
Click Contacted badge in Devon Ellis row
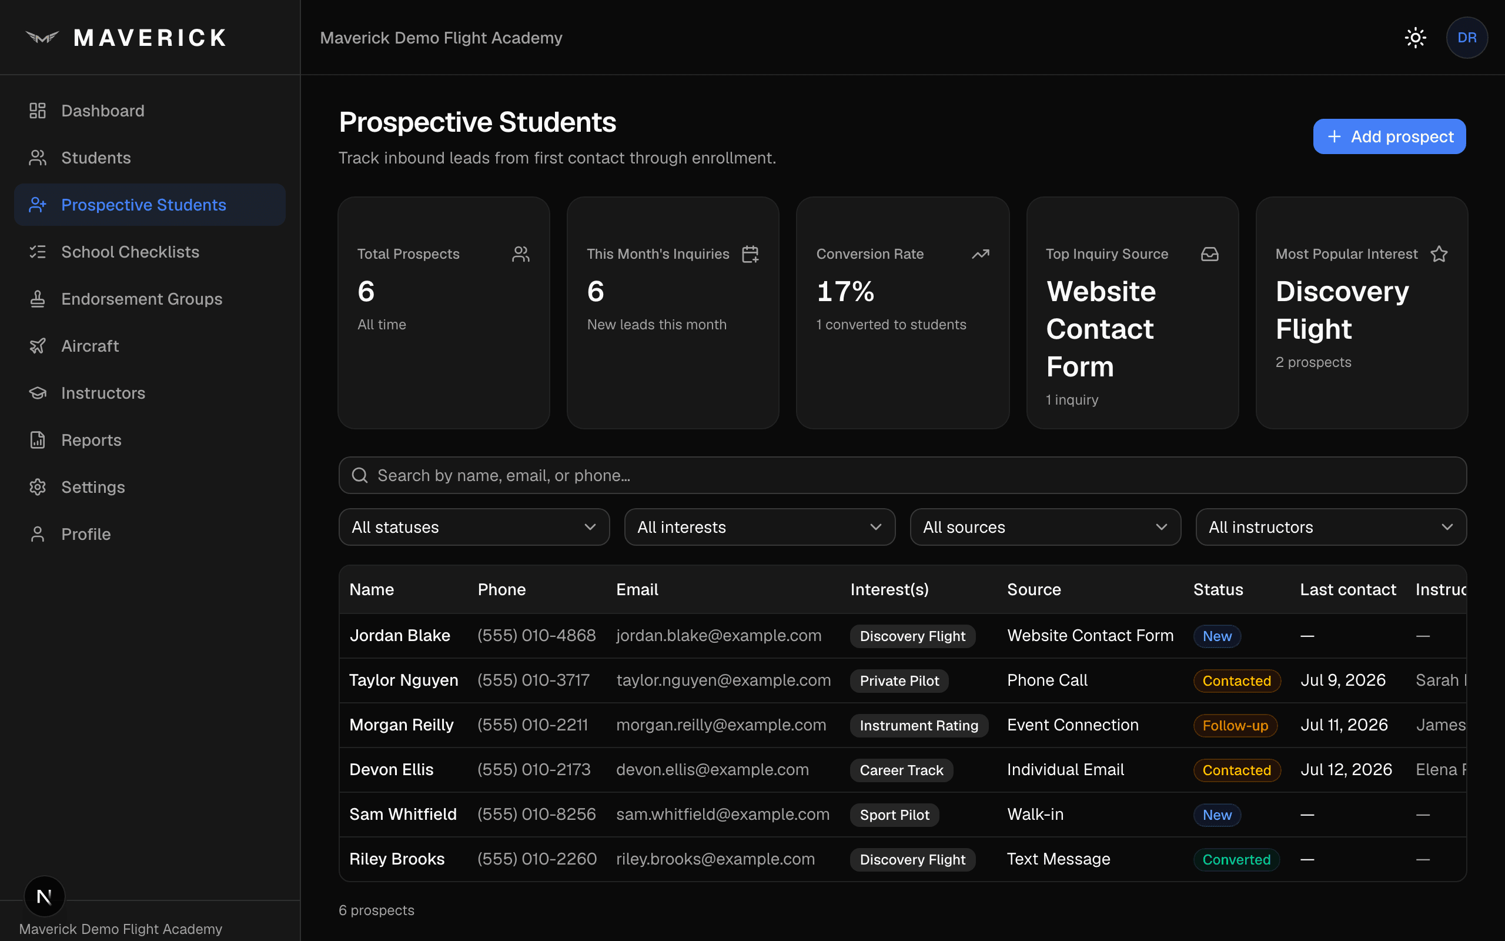1236,770
